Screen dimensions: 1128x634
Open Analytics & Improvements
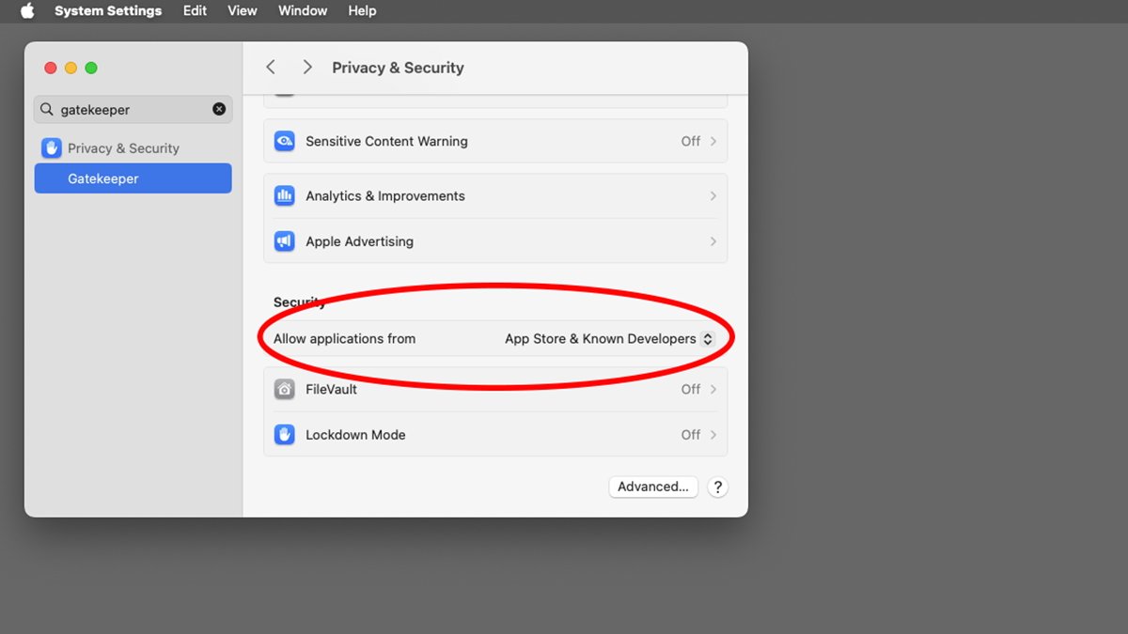(x=495, y=195)
